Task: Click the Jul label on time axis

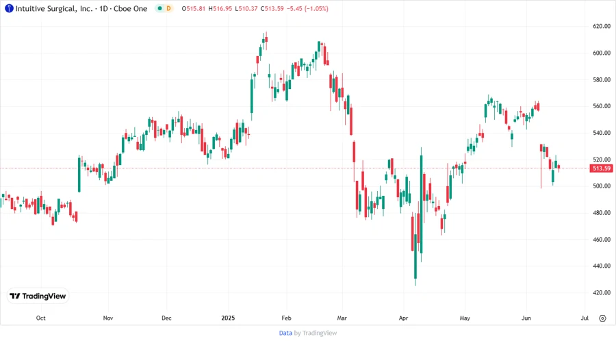Action: tap(585, 318)
